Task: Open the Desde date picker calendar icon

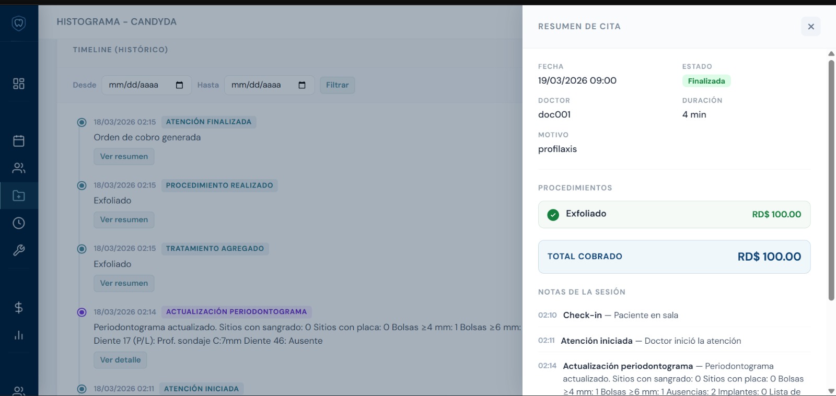Action: (x=179, y=85)
